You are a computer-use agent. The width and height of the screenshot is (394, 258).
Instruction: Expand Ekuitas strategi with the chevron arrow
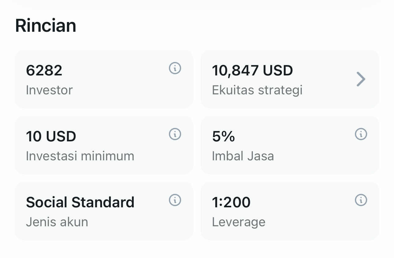(x=361, y=79)
